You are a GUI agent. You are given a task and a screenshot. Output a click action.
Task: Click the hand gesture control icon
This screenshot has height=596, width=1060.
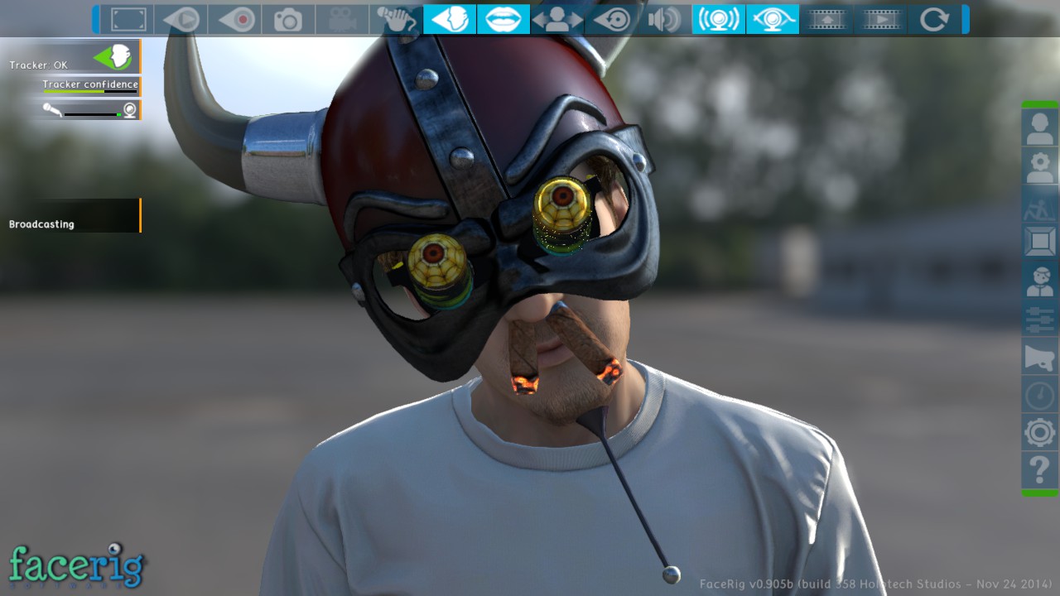396,19
